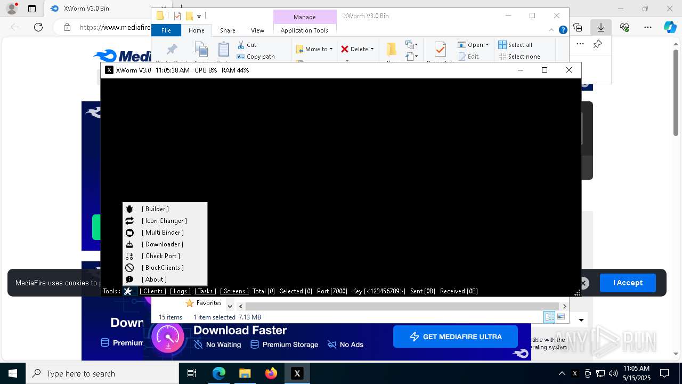Screen dimensions: 682x384
Task: Click the Edge profile avatar icon
Action: point(11,9)
